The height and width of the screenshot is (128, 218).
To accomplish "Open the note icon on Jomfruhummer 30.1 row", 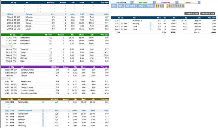I will pos(43,111).
